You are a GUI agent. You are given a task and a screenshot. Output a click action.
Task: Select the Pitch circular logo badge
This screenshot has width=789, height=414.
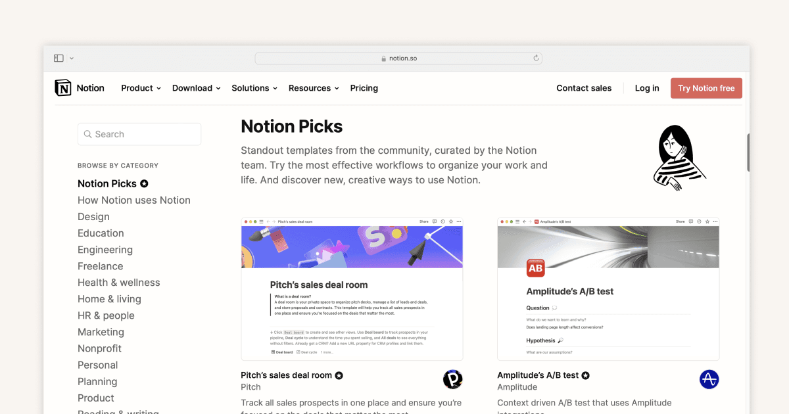(x=452, y=379)
